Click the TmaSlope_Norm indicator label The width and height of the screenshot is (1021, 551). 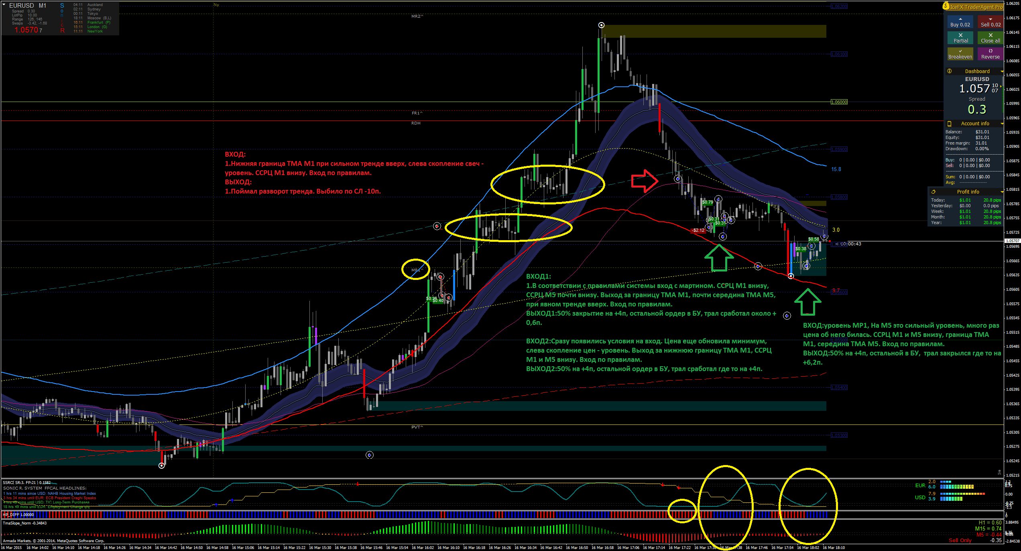point(25,523)
